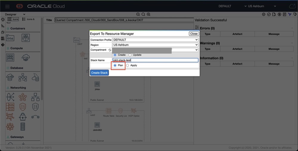Select the padlock icon in Networking palette
The width and height of the screenshot is (298, 151).
click(x=23, y=117)
